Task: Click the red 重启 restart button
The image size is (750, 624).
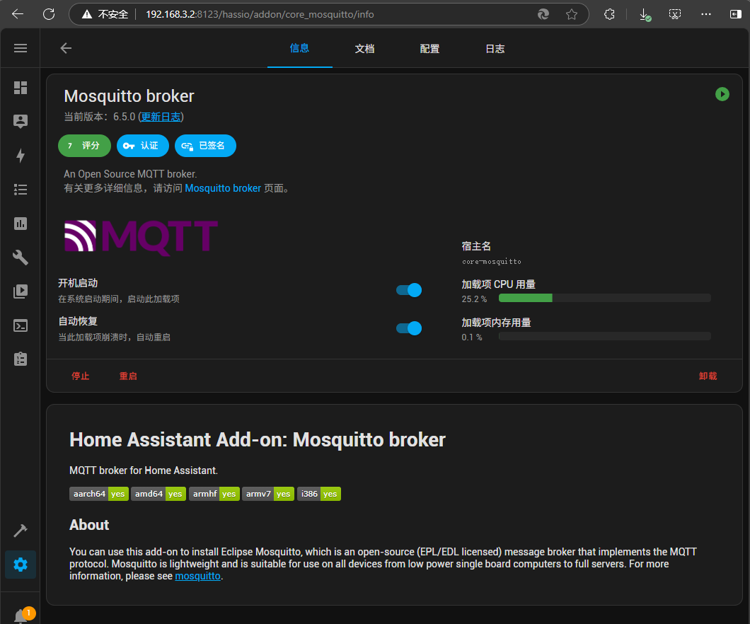Action: click(128, 376)
